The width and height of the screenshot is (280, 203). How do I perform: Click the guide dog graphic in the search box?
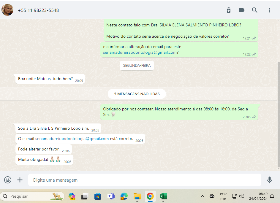pos(57,196)
